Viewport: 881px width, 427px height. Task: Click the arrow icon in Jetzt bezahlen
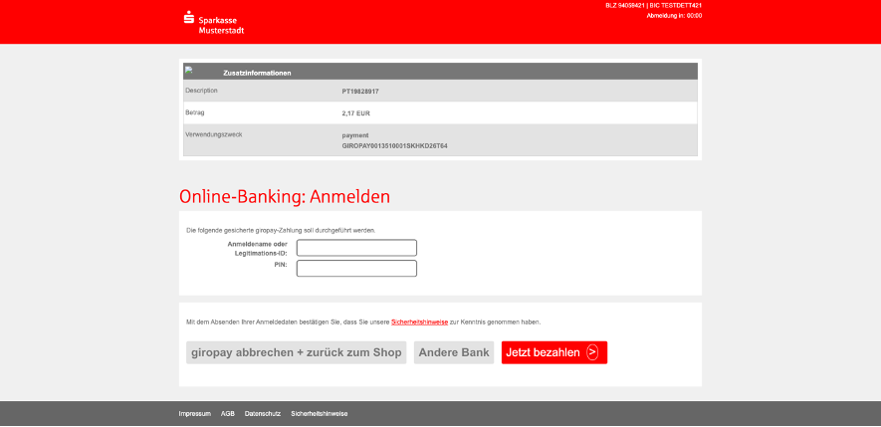pyautogui.click(x=592, y=352)
